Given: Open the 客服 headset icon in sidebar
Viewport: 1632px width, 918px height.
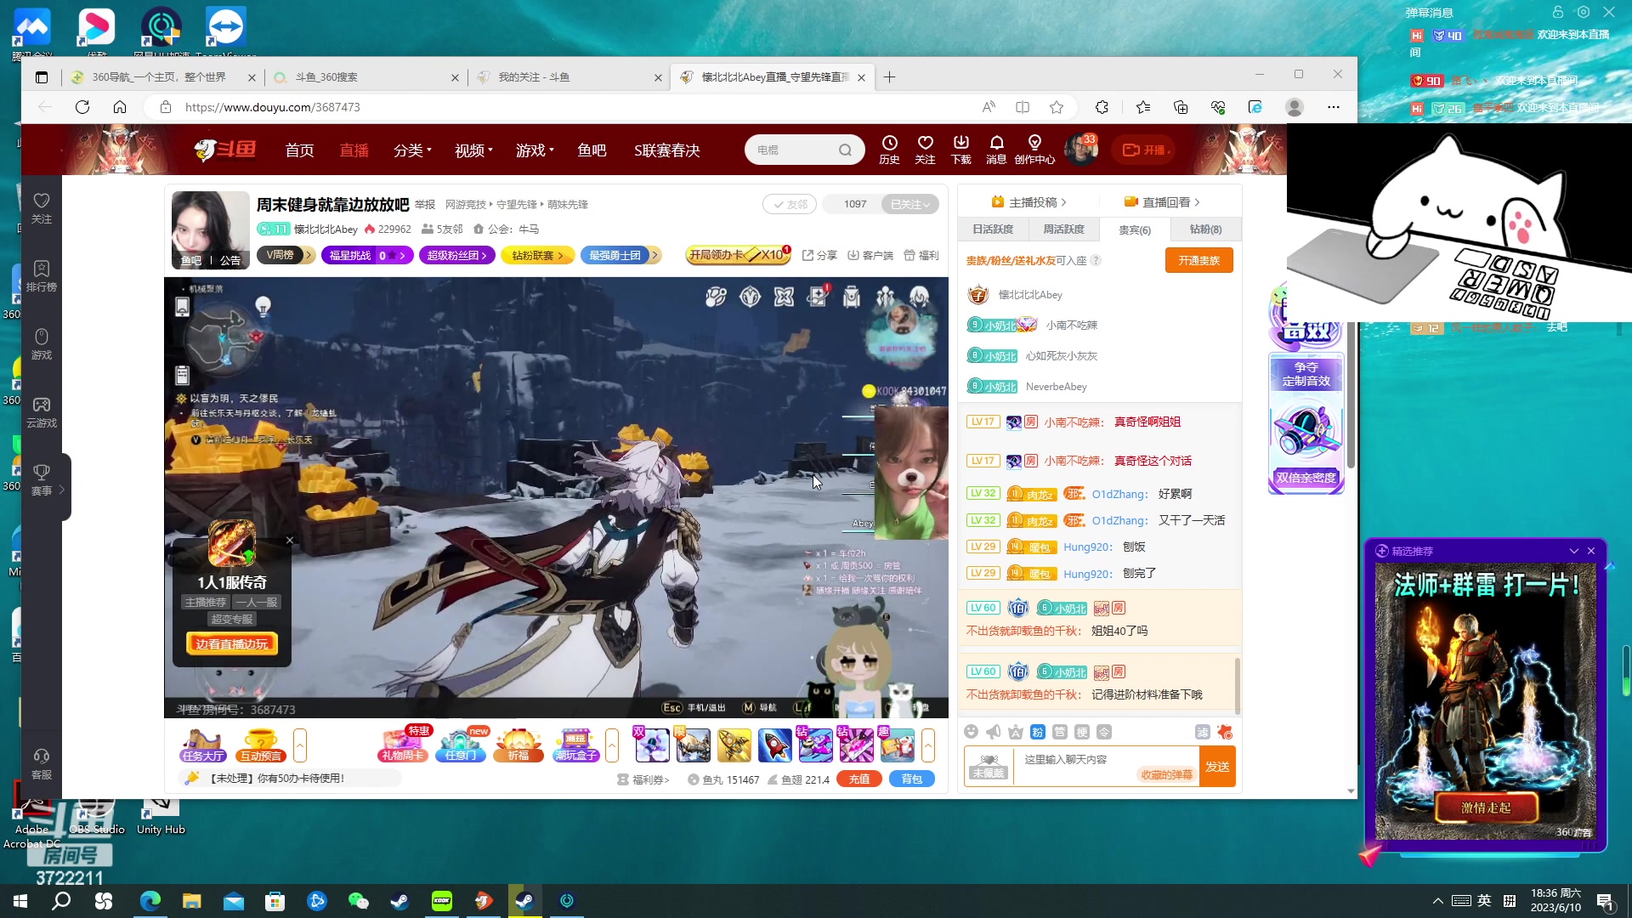Looking at the screenshot, I should coord(42,764).
